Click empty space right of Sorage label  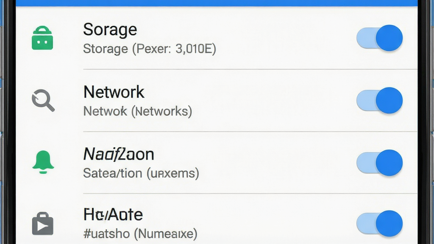pos(246,29)
